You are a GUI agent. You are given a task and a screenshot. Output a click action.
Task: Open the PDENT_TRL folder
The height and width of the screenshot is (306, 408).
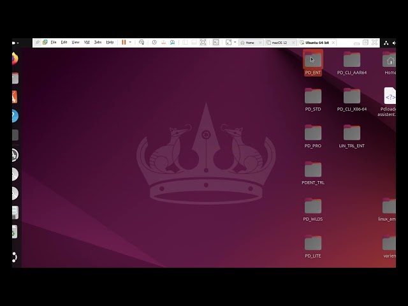[x=313, y=173]
